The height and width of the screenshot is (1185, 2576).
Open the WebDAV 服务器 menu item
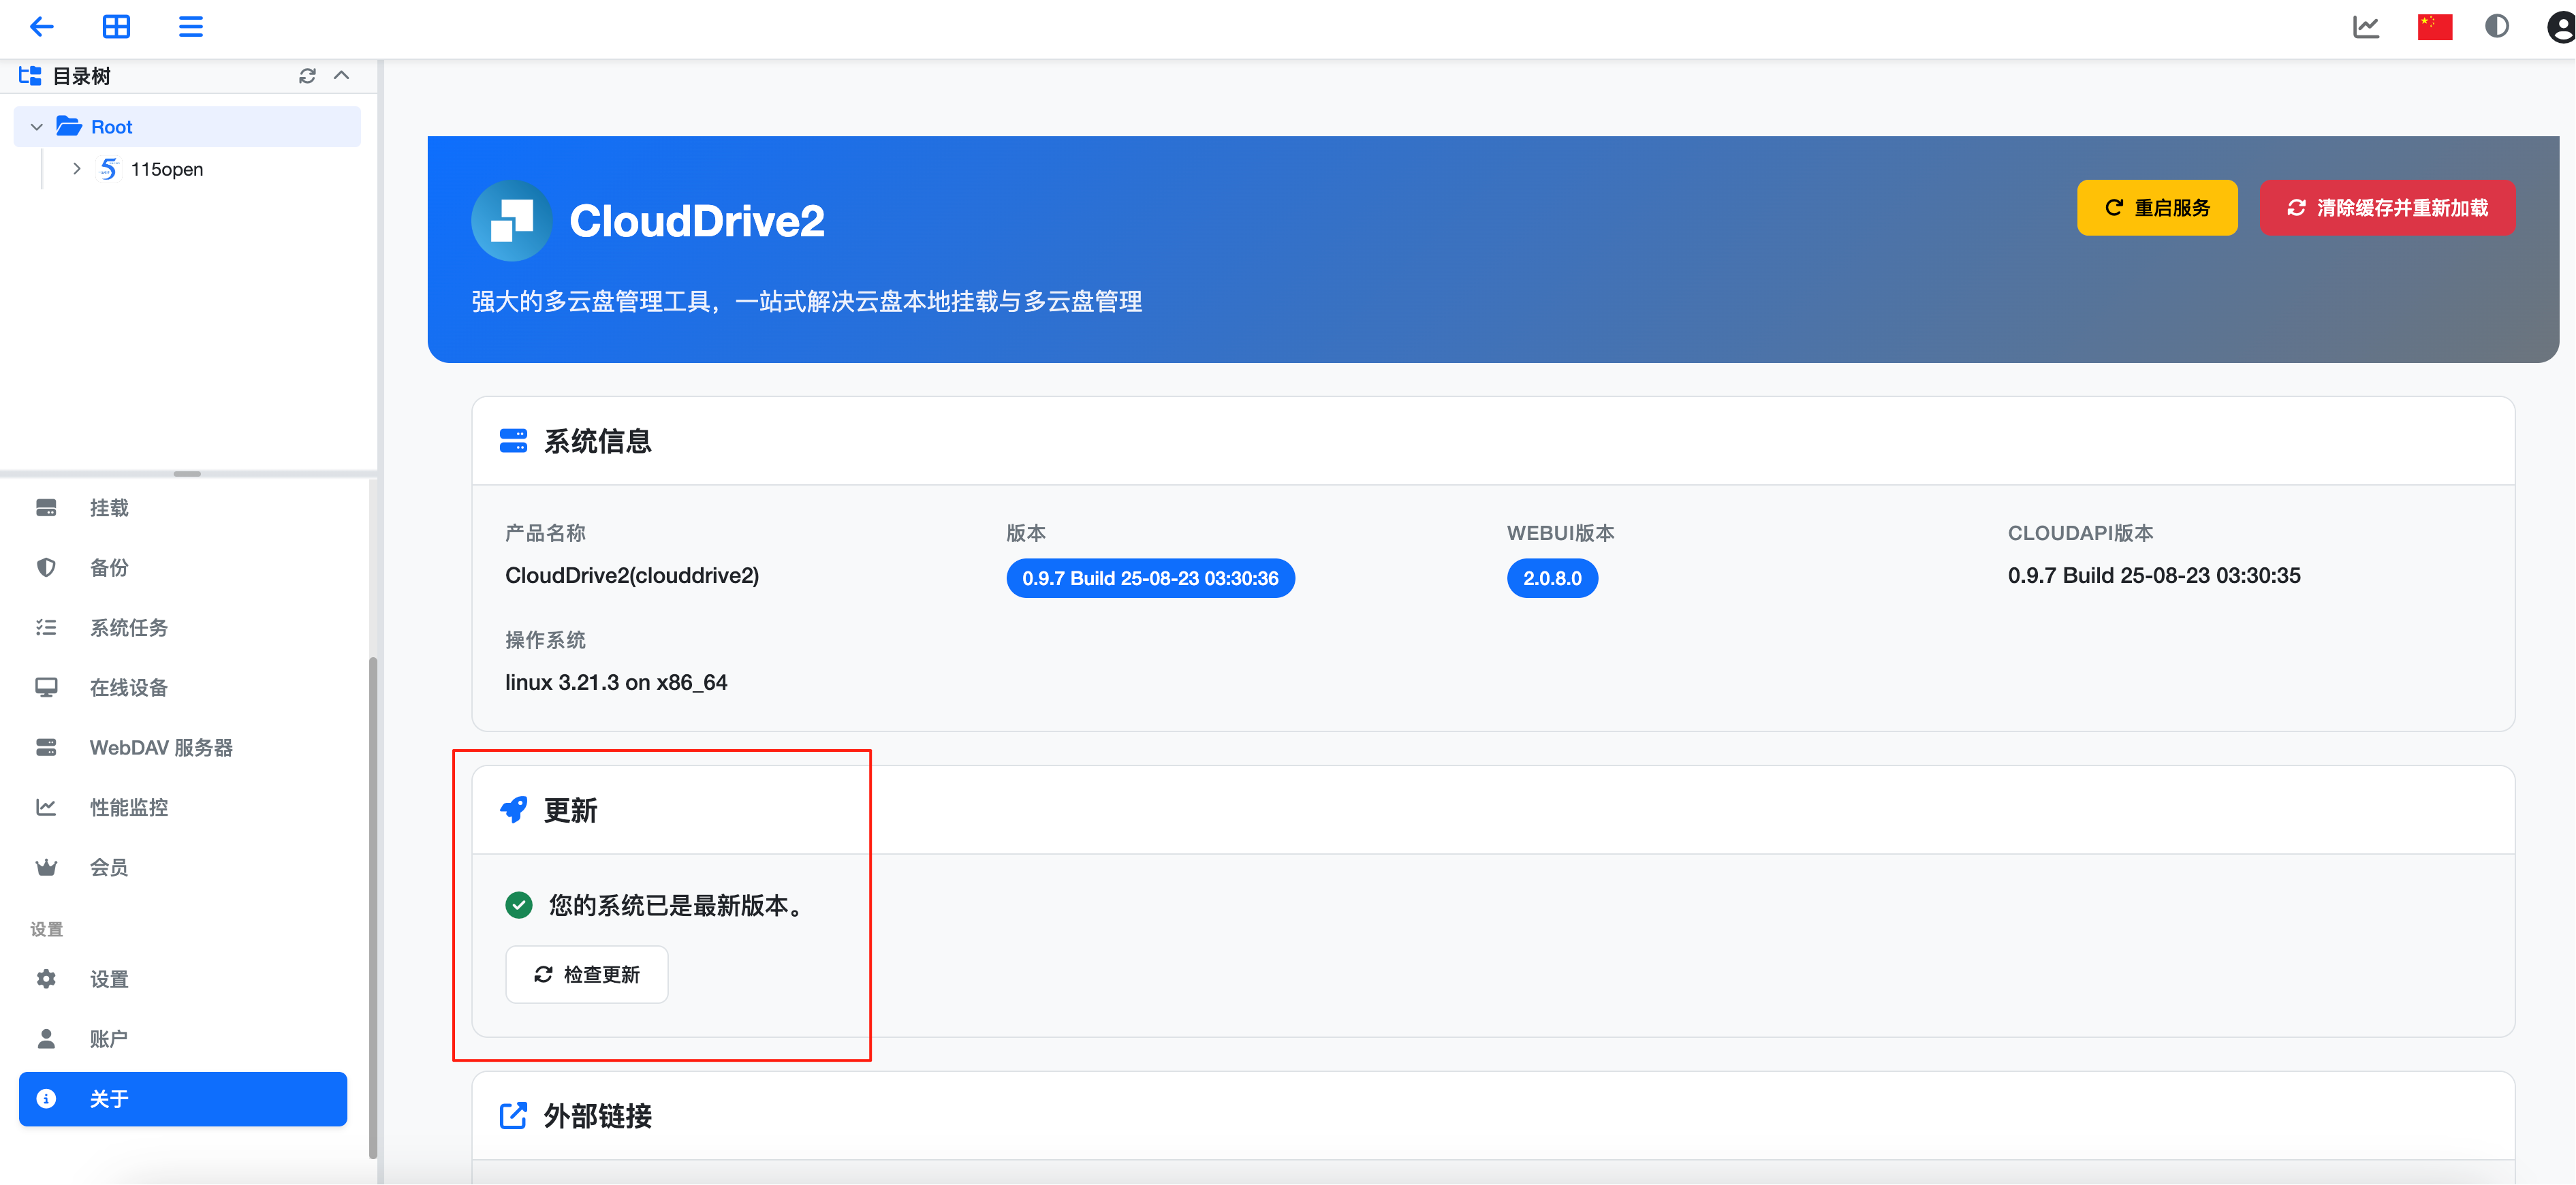point(160,747)
